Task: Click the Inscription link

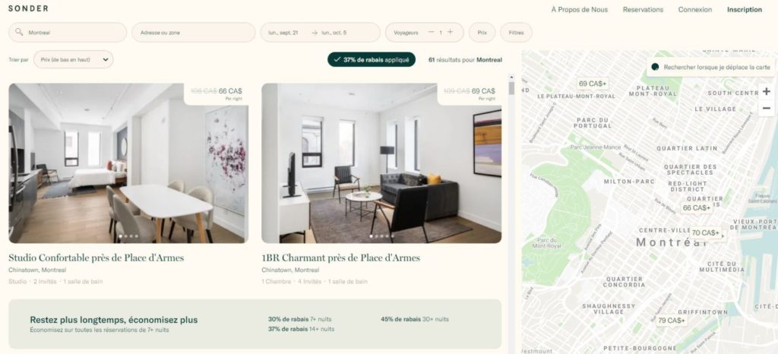Action: pos(745,9)
